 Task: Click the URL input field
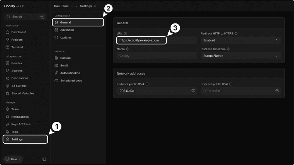tap(157, 40)
